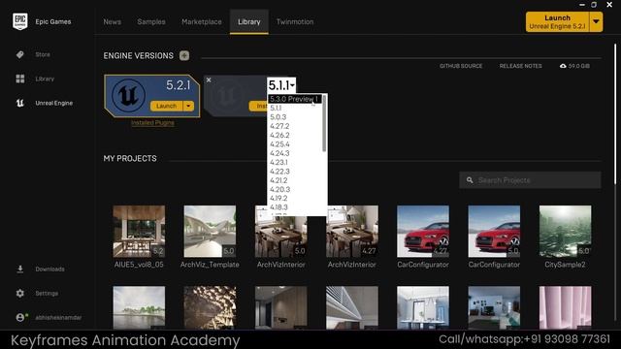
Task: Open the ArchVizInterior 4.27 project thumbnail
Action: point(352,232)
